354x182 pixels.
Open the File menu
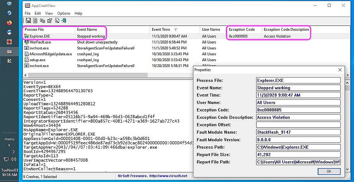coord(28,13)
